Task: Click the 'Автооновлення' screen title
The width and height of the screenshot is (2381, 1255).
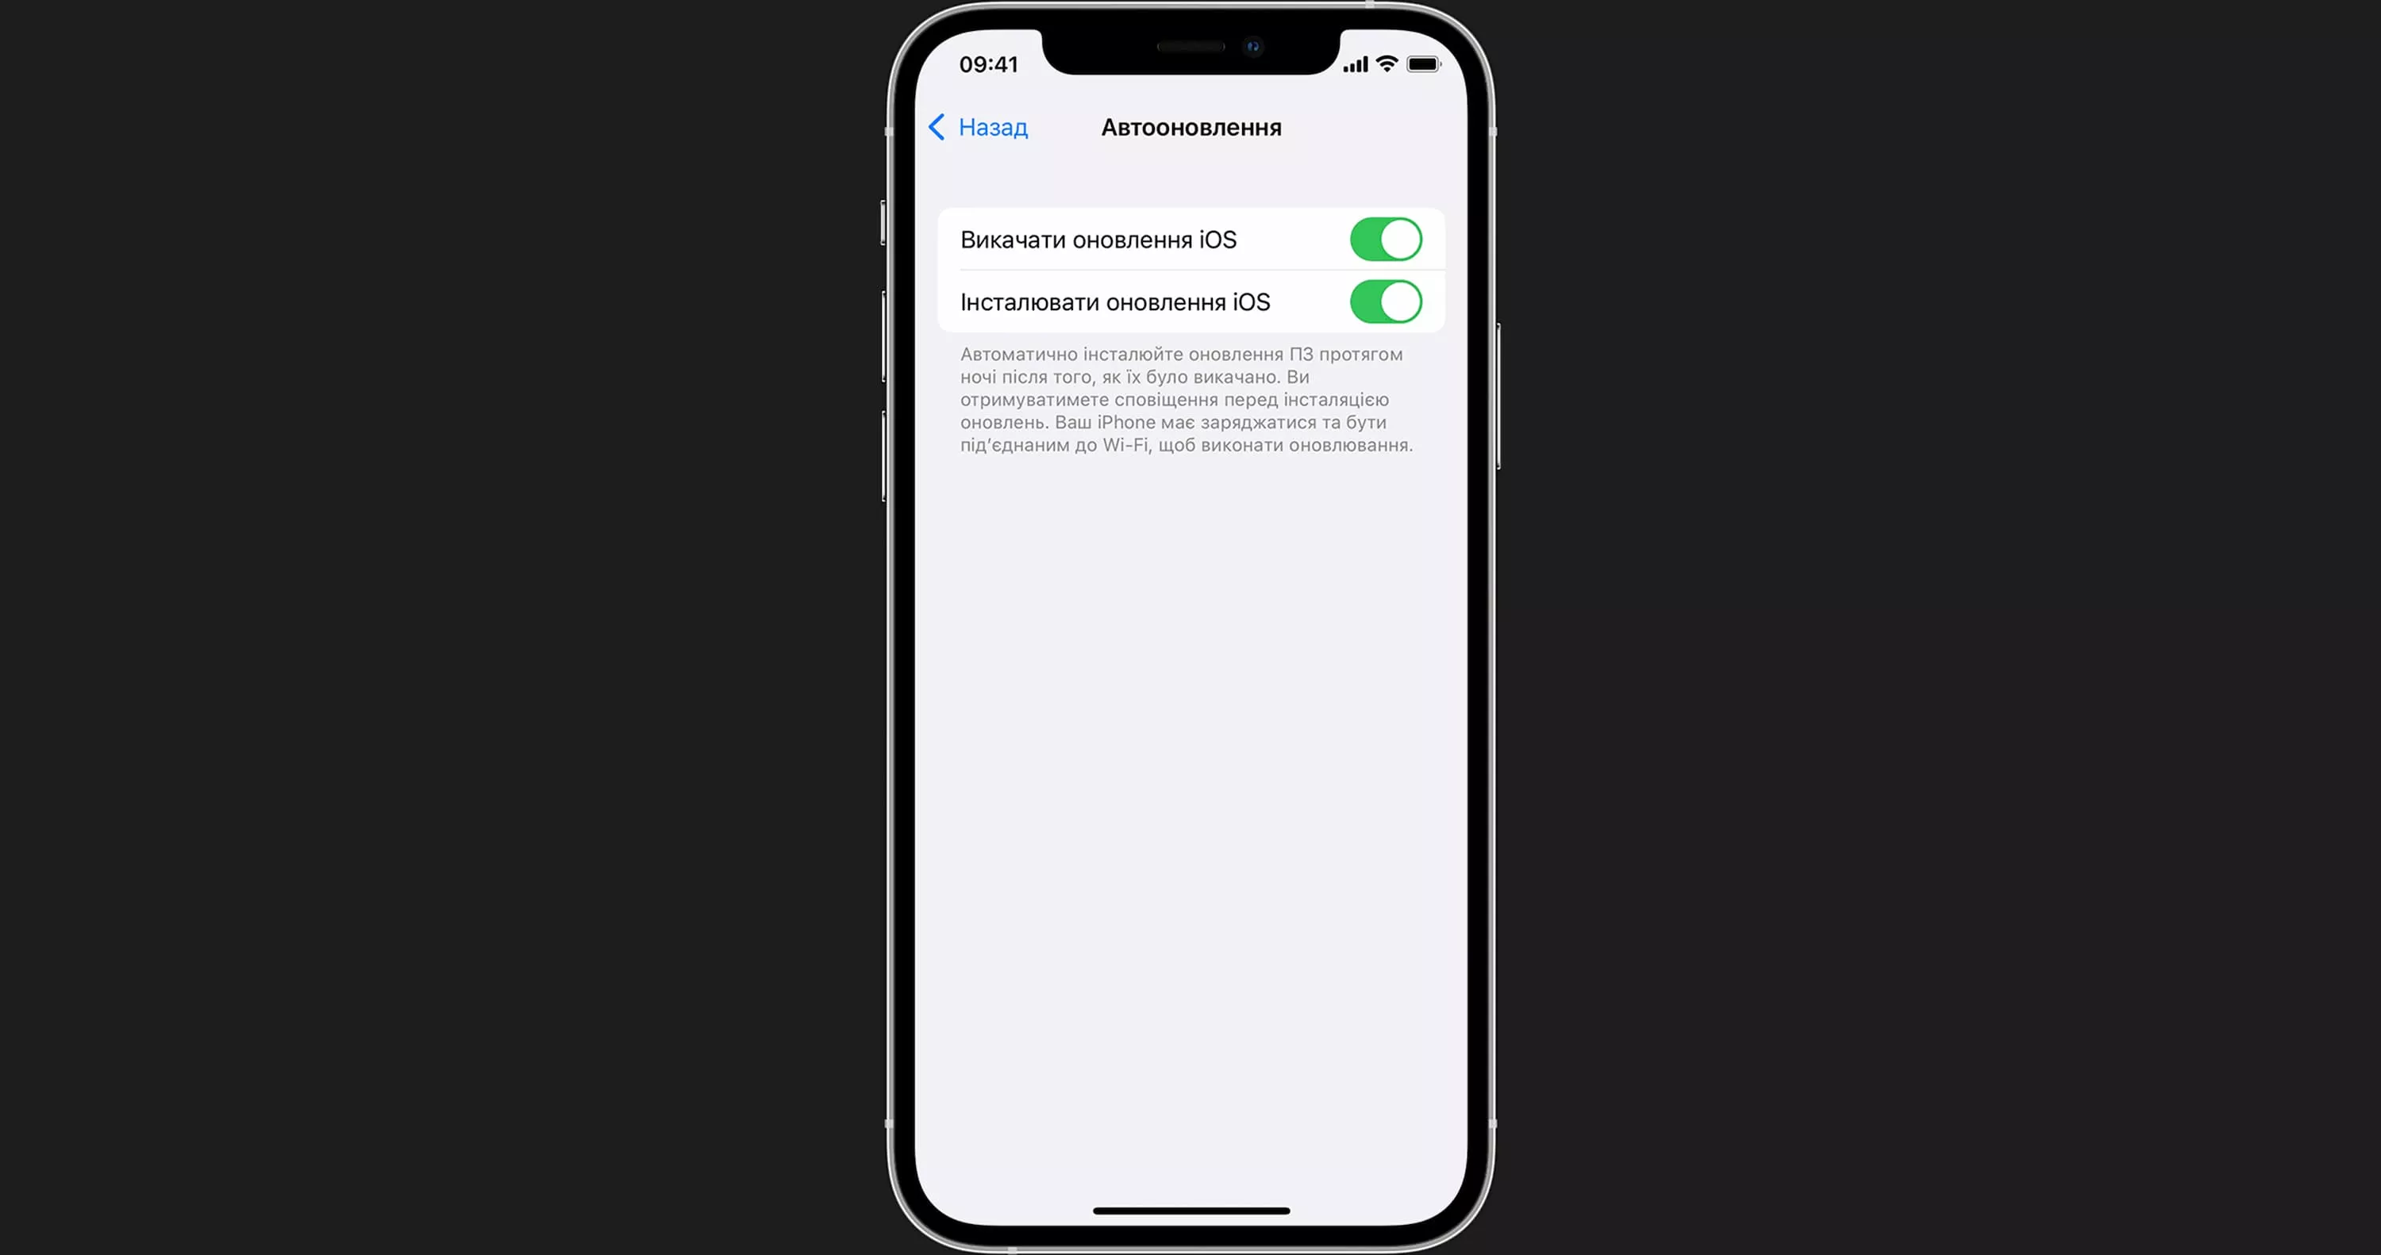Action: coord(1189,126)
